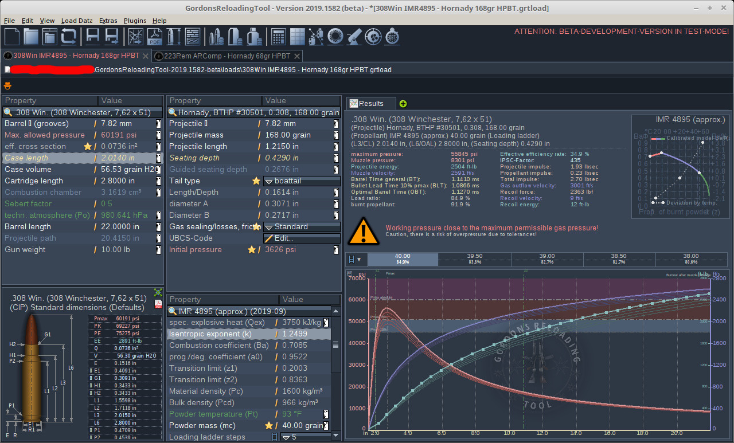Open the calculator tool in toolbar

279,37
